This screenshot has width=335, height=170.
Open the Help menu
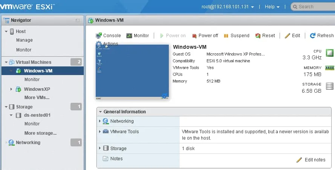click(272, 7)
